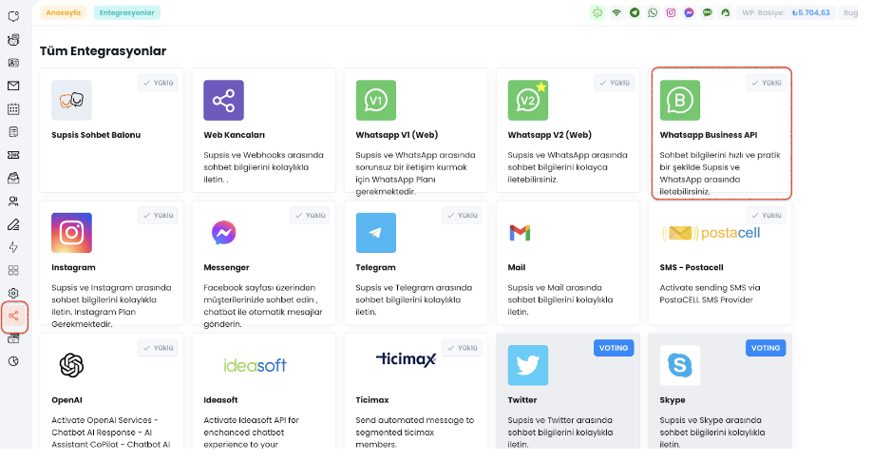The width and height of the screenshot is (872, 462).
Task: Click Yüklü badge on SMS - Postacell
Action: [x=767, y=216]
